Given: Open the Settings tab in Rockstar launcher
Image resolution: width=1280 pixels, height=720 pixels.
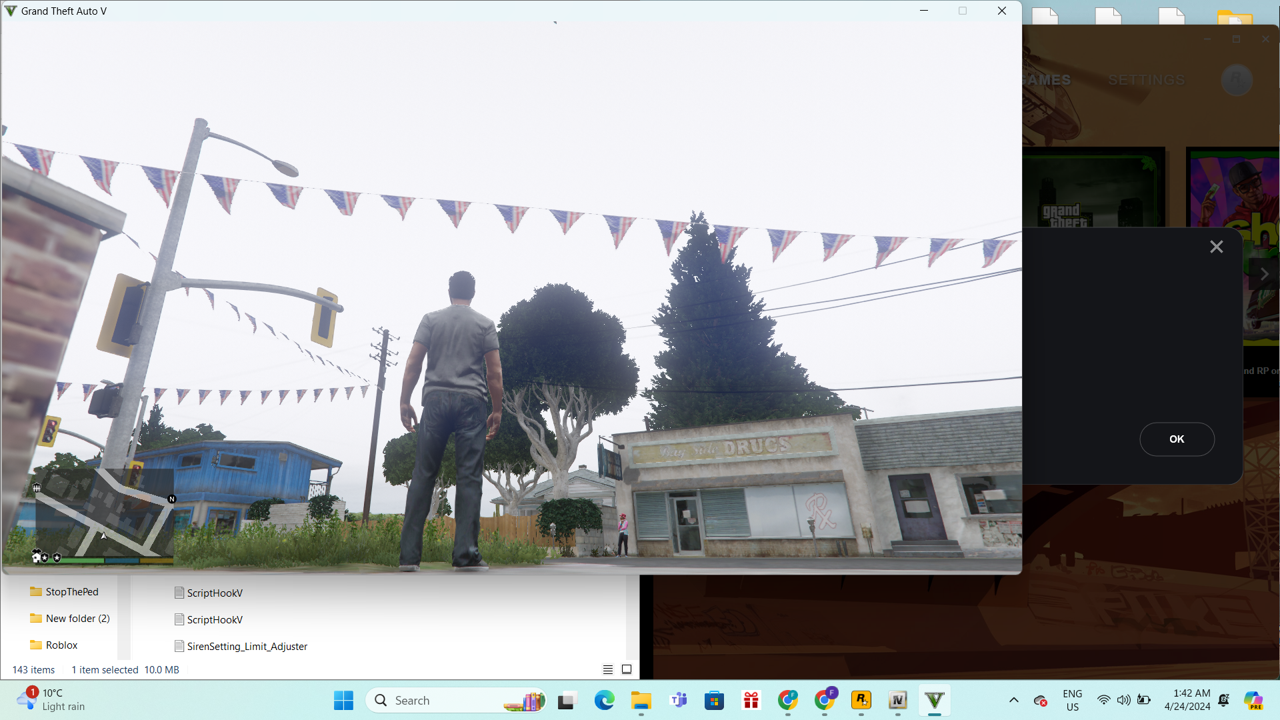Looking at the screenshot, I should pos(1146,80).
